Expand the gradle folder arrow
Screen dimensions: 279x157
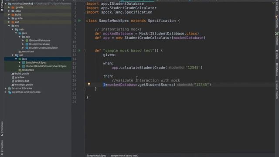click(x=9, y=18)
